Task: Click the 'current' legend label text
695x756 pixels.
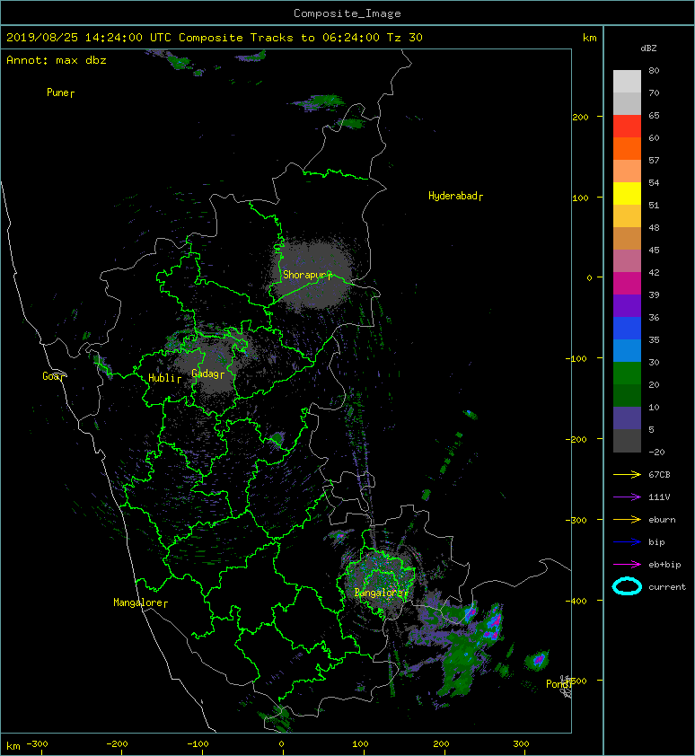Action: click(667, 587)
